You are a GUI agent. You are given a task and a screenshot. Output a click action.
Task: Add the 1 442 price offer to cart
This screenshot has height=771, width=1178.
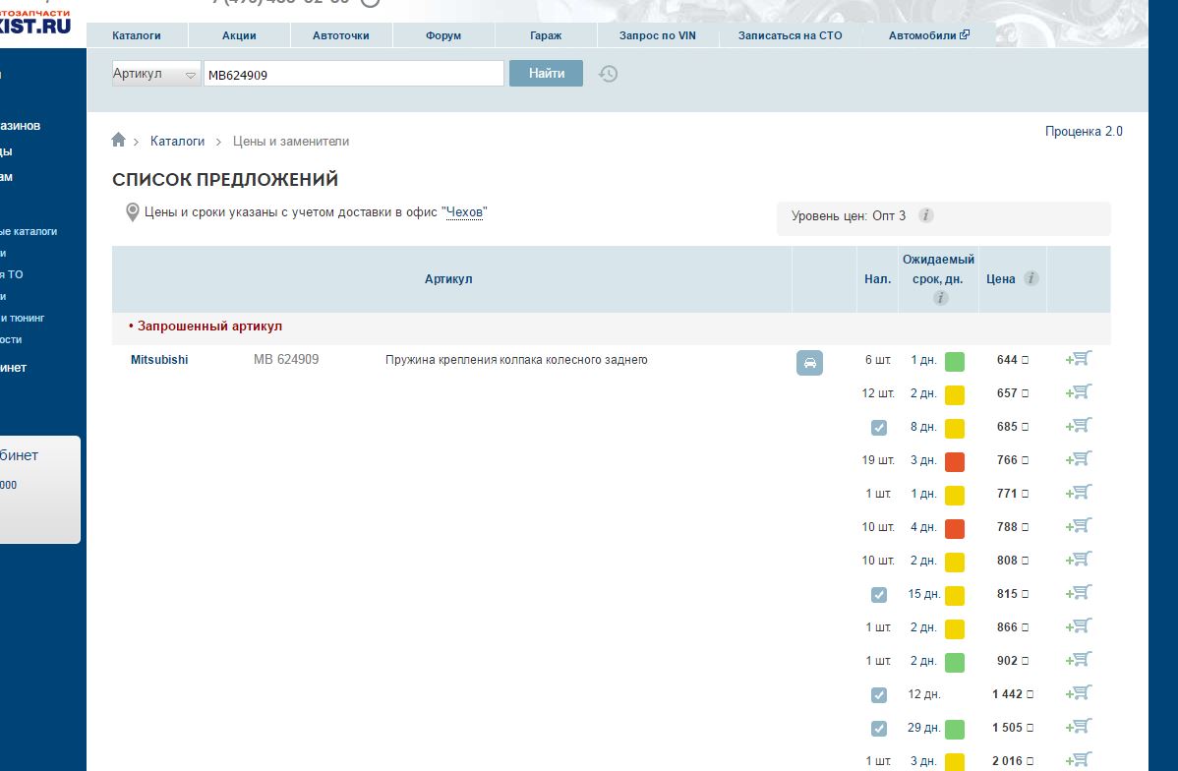tap(1079, 694)
